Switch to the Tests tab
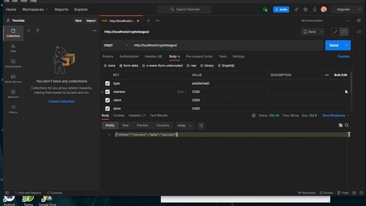Image resolution: width=366 pixels, height=206 pixels. pos(222,57)
